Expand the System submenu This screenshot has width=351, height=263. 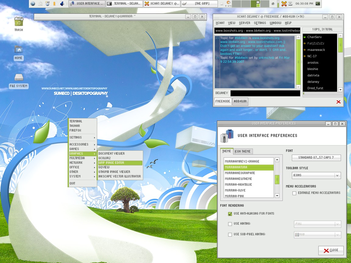[x=82, y=177]
